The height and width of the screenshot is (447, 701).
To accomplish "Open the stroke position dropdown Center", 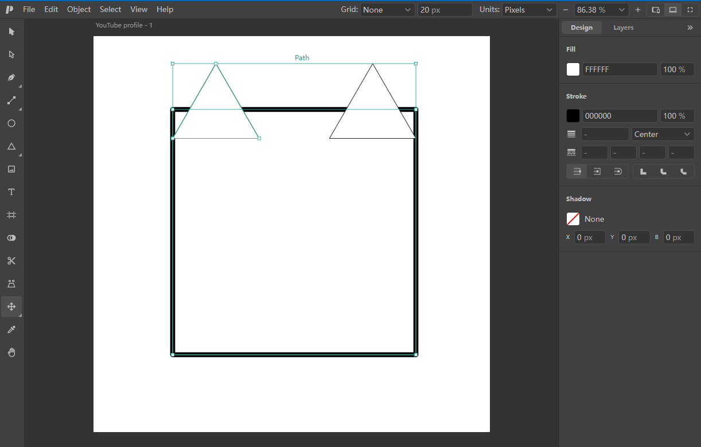I will 663,134.
